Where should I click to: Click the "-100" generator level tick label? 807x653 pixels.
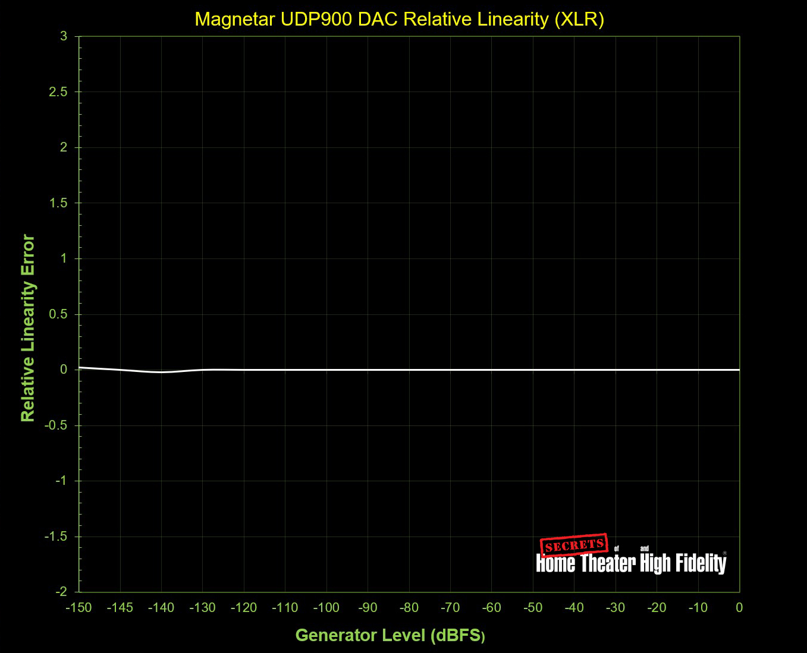click(326, 608)
